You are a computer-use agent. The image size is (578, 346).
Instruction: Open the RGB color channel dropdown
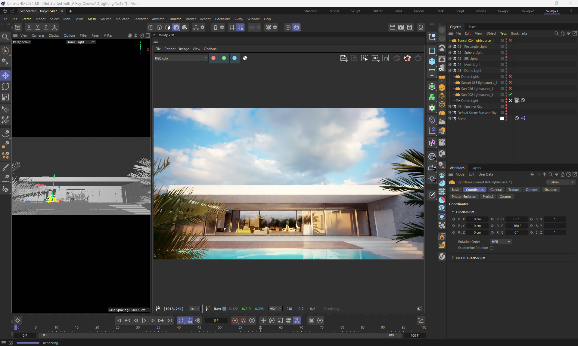[x=181, y=58]
